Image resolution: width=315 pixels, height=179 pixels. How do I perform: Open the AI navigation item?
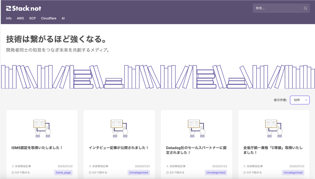[x=63, y=18]
